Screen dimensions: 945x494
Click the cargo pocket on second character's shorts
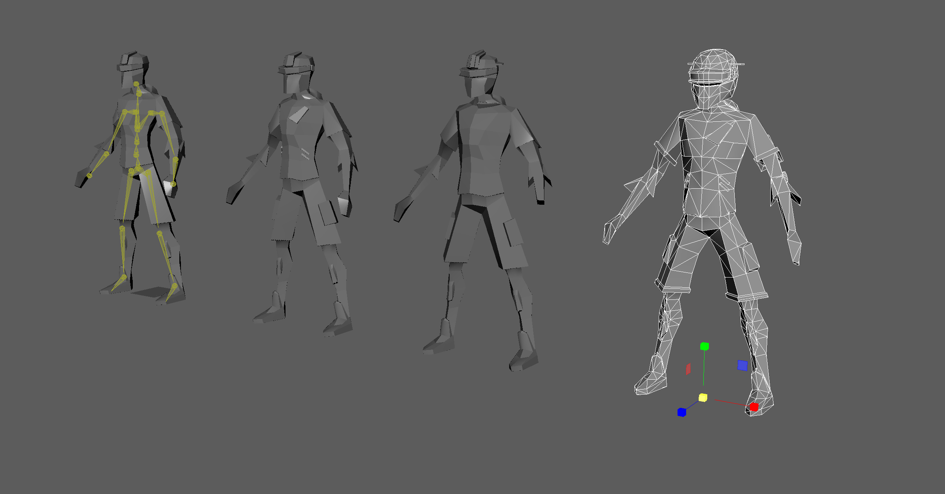[327, 213]
